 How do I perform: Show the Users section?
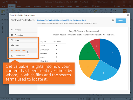[23, 45]
